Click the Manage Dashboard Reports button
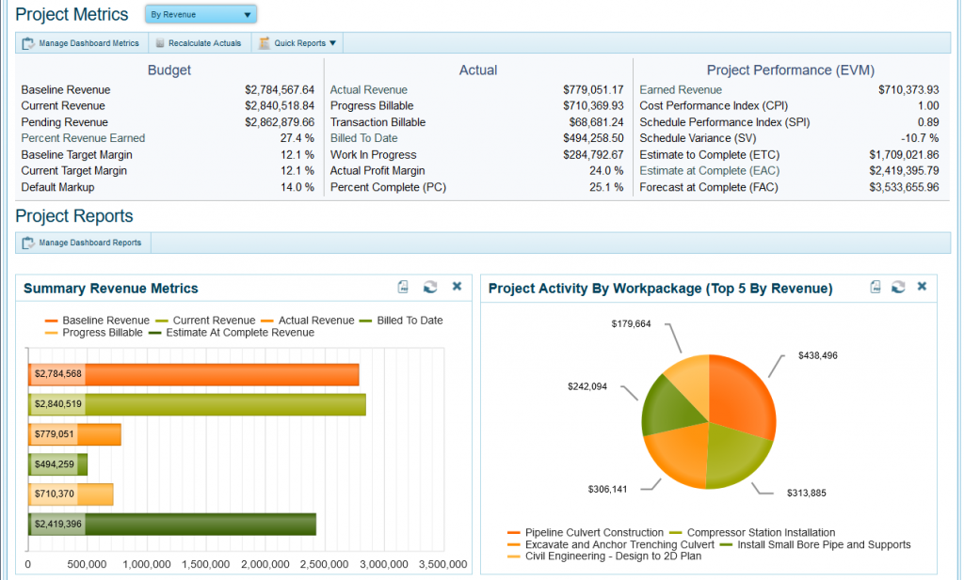 (x=88, y=242)
